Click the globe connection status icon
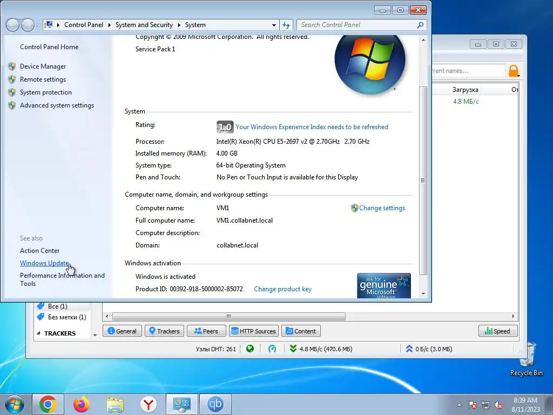Image resolution: width=553 pixels, height=415 pixels. [250, 349]
